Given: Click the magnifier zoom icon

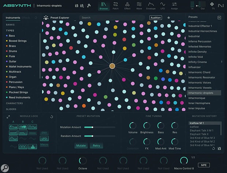Looking at the screenshot, I should pos(5,168).
